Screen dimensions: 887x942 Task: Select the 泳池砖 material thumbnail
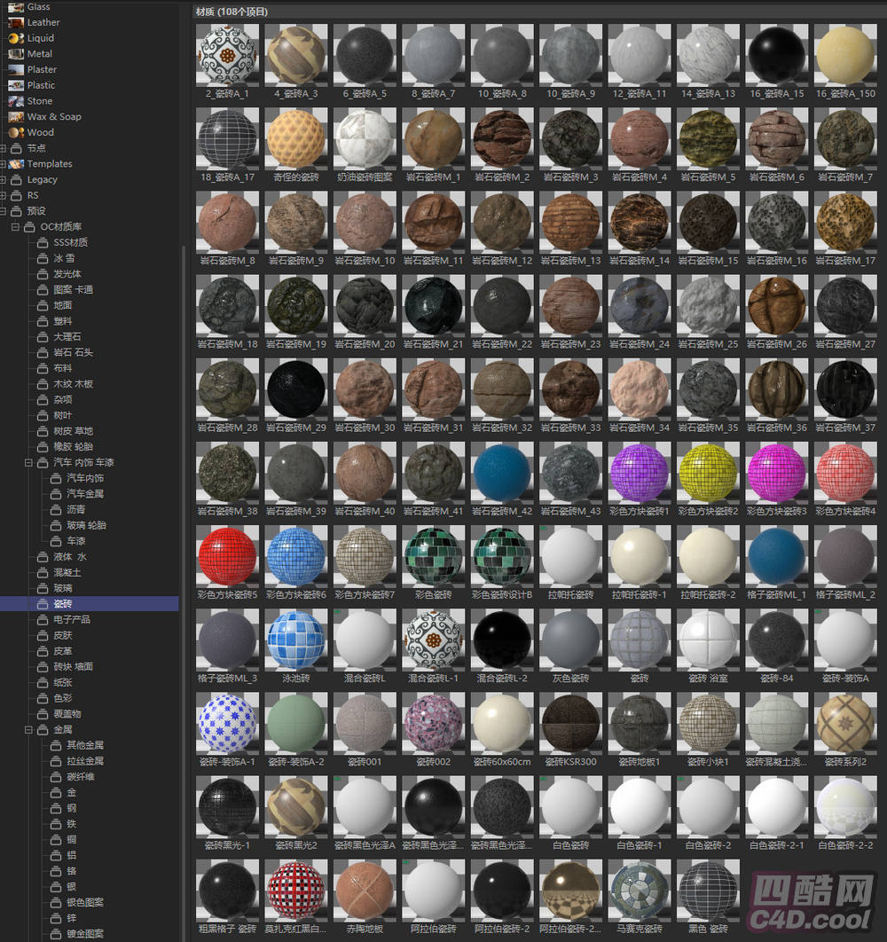296,640
